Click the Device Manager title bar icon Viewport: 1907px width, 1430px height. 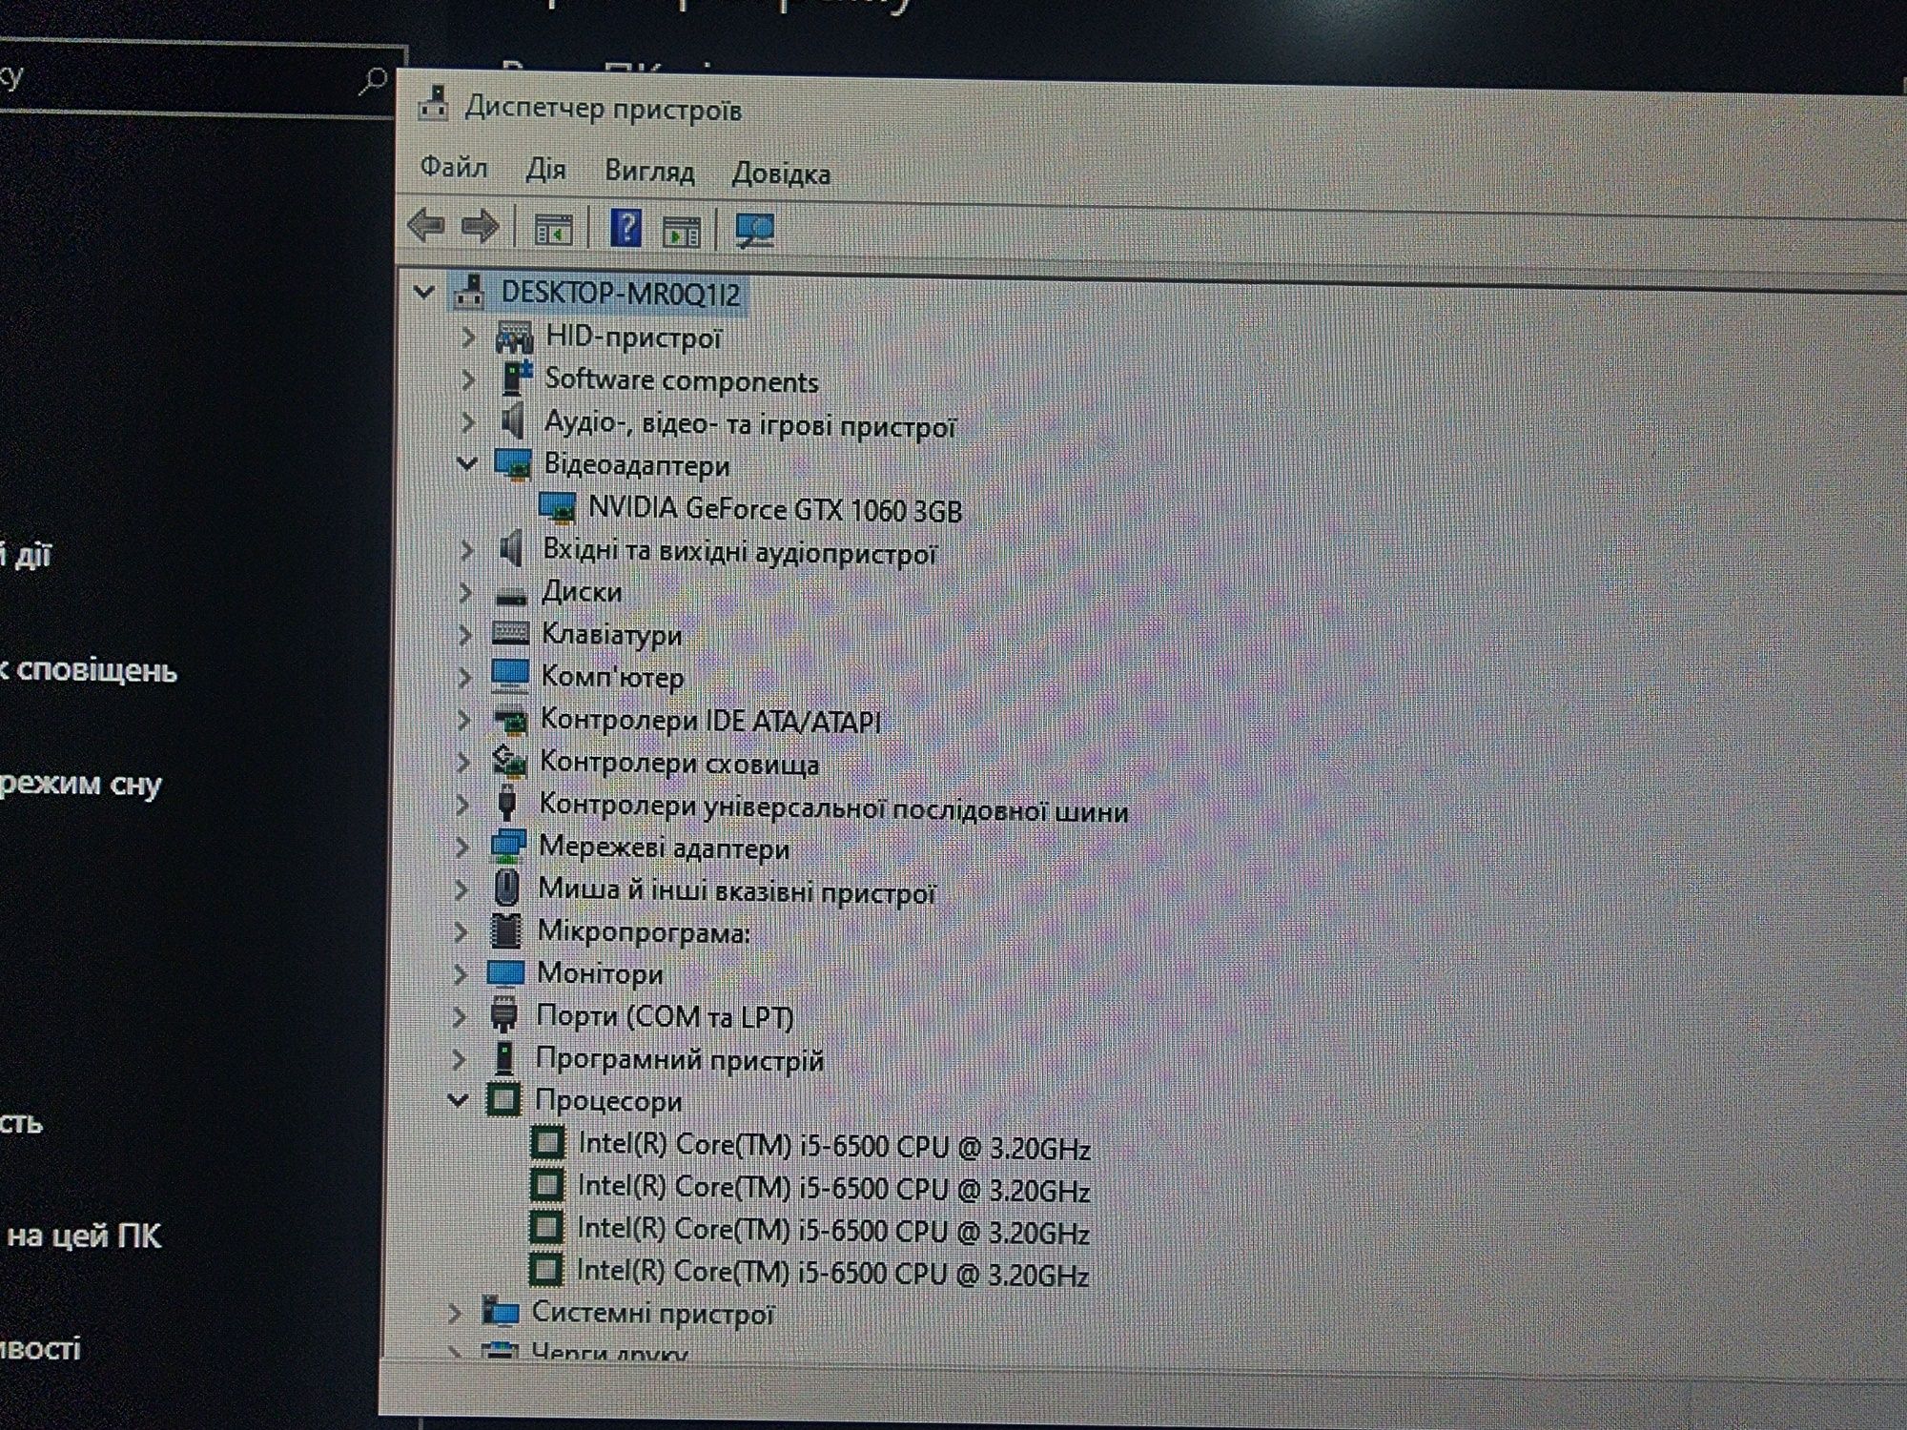pos(434,105)
